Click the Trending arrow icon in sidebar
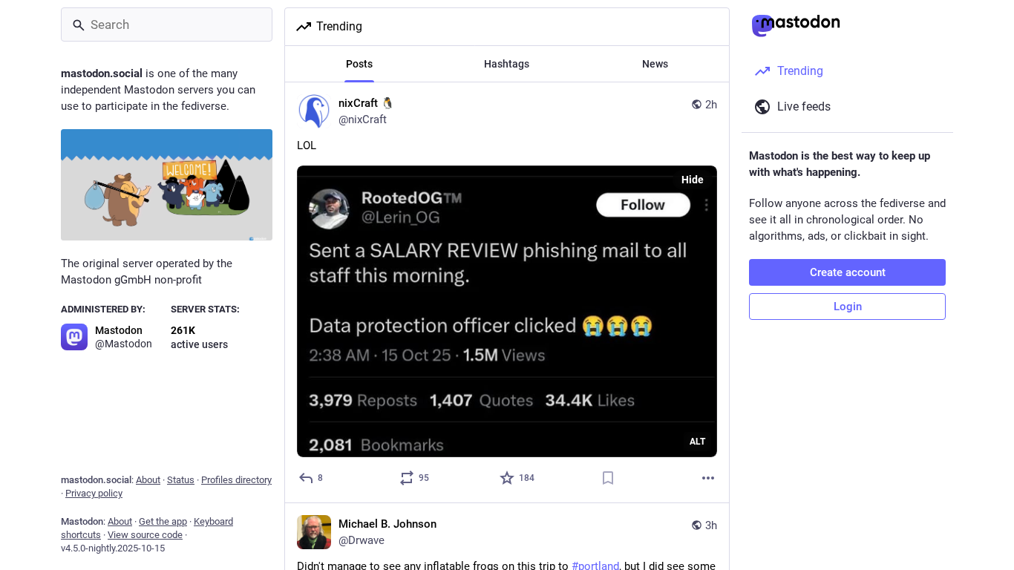Viewport: 1014px width, 570px height. [762, 71]
